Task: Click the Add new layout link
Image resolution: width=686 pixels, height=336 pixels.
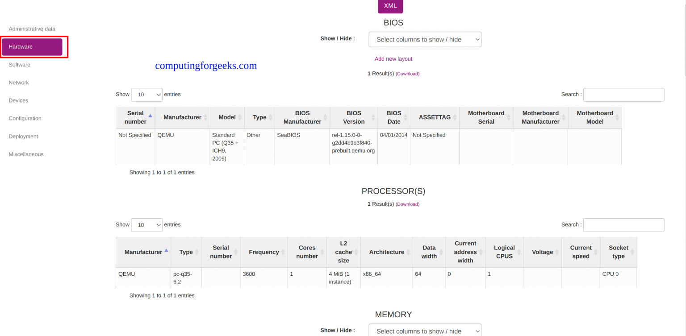Action: click(393, 59)
